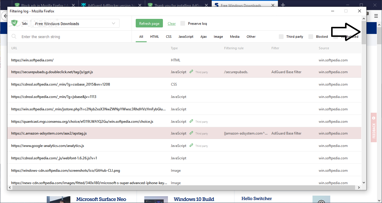Click the AdGuard shield logo in Filtering log
This screenshot has width=382, height=203.
[14, 23]
